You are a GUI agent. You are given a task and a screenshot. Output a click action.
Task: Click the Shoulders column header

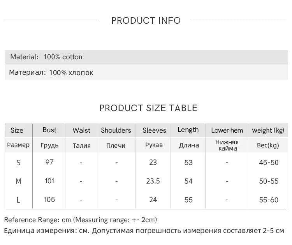[x=116, y=130]
